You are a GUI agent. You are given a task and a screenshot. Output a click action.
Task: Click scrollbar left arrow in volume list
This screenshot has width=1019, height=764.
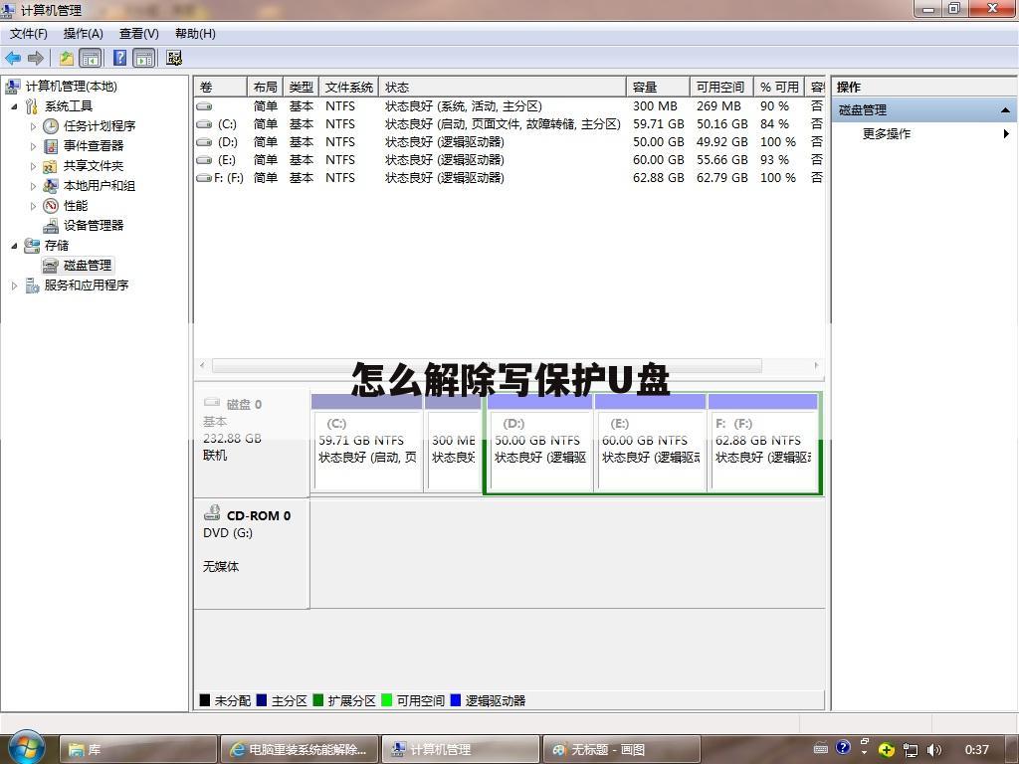pyautogui.click(x=202, y=366)
